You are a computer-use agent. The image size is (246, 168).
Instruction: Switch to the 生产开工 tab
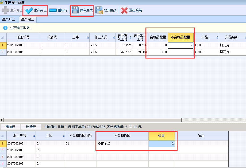pyautogui.click(x=9, y=19)
